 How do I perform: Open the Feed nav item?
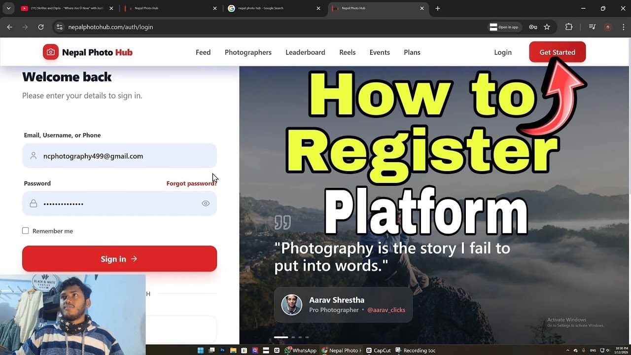pos(203,52)
